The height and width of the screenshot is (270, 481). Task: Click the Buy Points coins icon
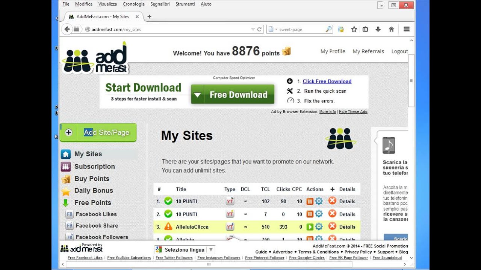click(66, 179)
